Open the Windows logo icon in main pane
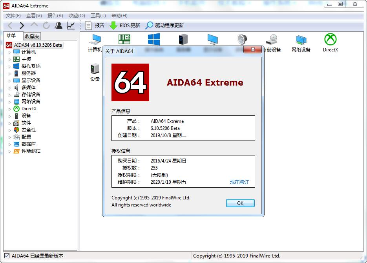Image resolution: width=367 pixels, height=263 pixels. tap(154, 39)
